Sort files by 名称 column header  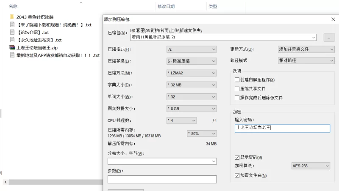(13, 6)
